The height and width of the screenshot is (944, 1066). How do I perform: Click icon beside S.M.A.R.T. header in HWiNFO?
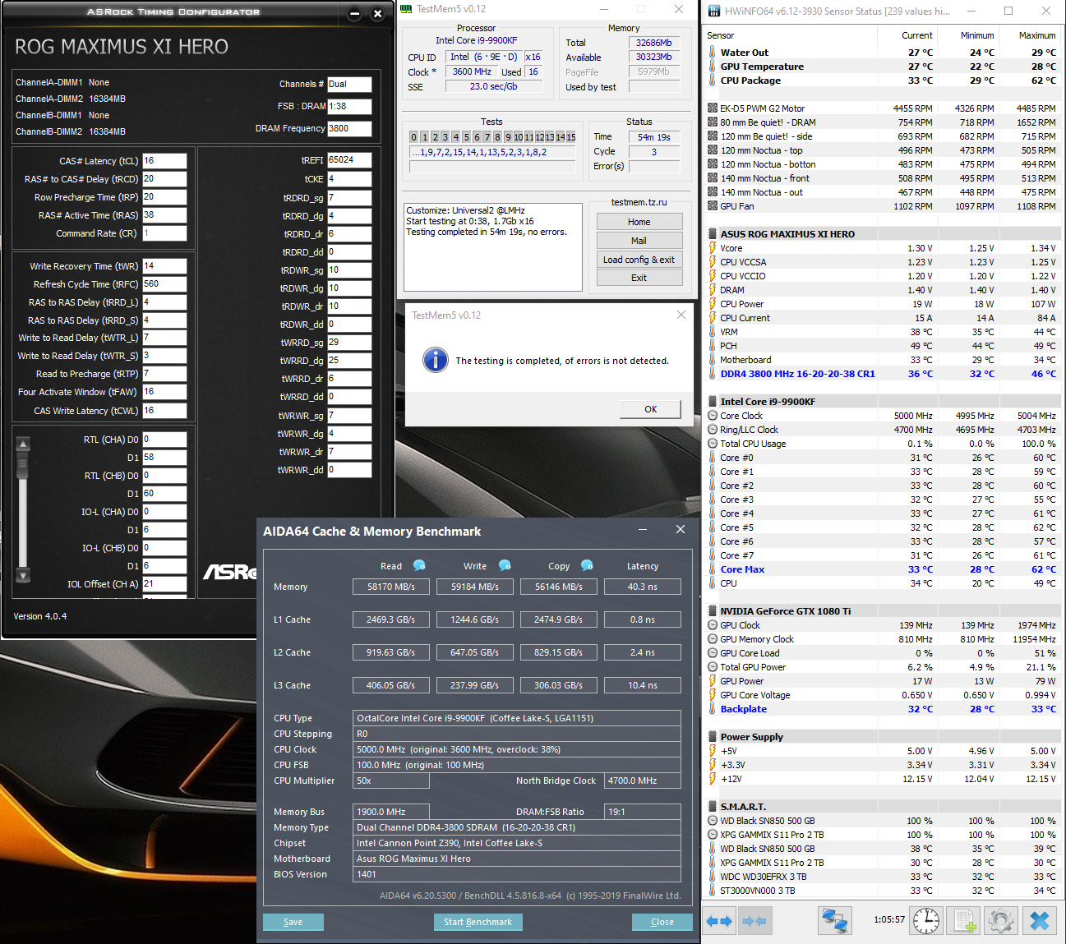[x=713, y=807]
